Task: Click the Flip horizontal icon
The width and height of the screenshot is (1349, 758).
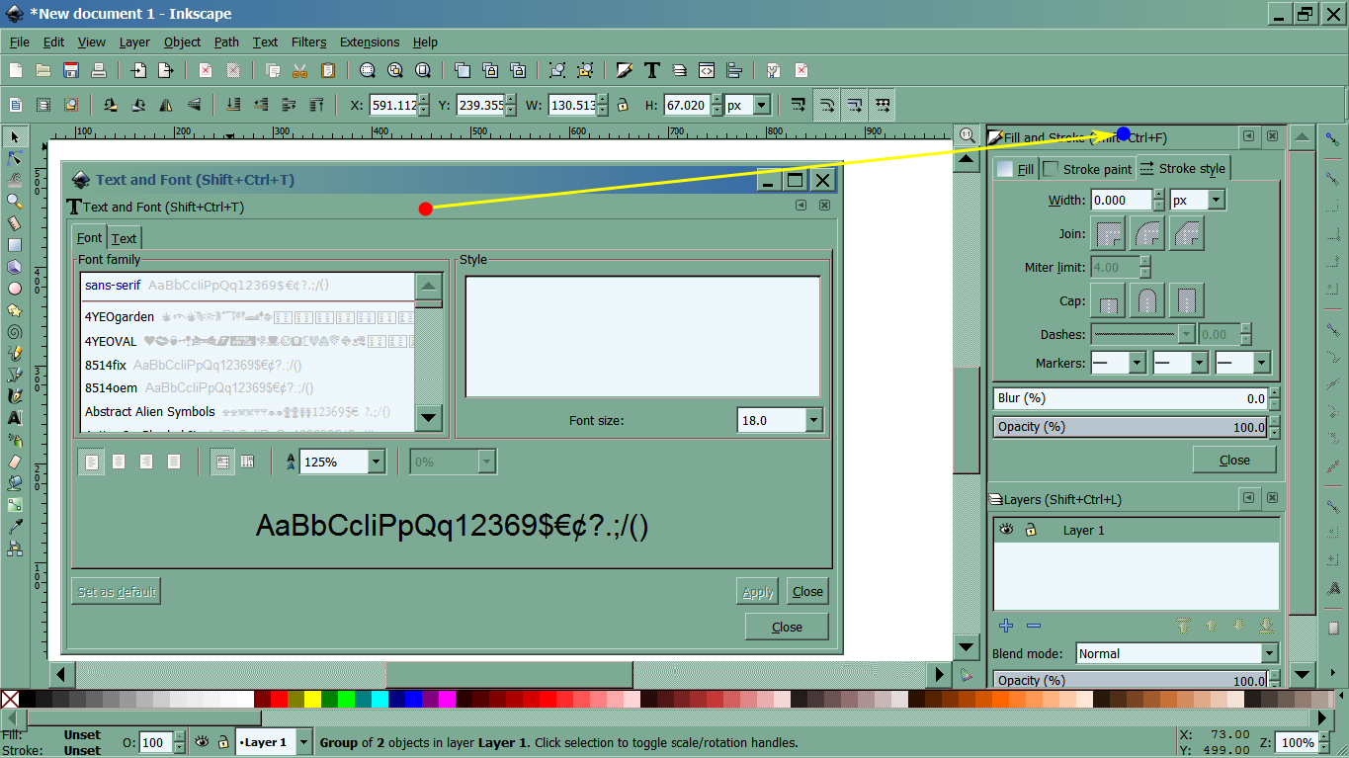Action: (166, 104)
